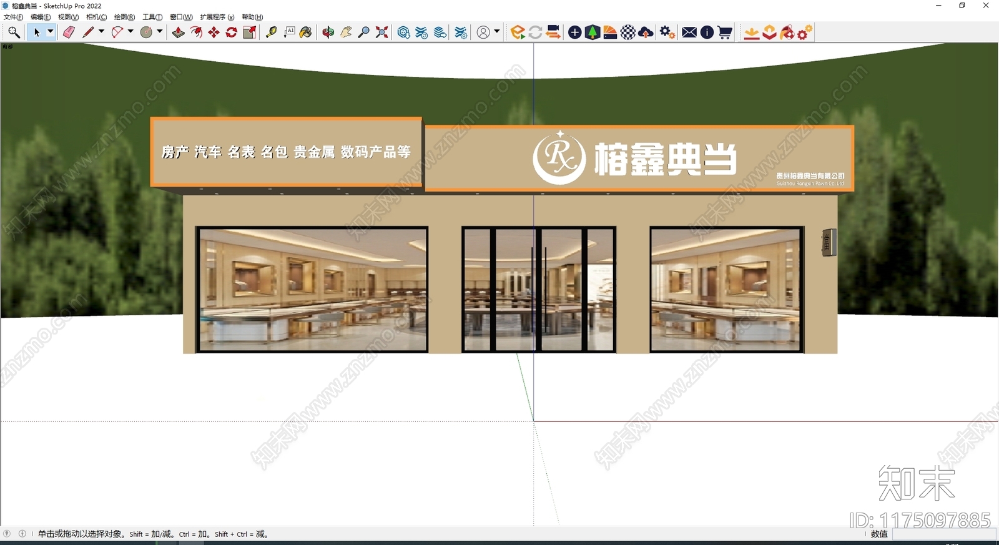Open the 帮助(H) menu
This screenshot has height=545, width=999.
click(252, 17)
